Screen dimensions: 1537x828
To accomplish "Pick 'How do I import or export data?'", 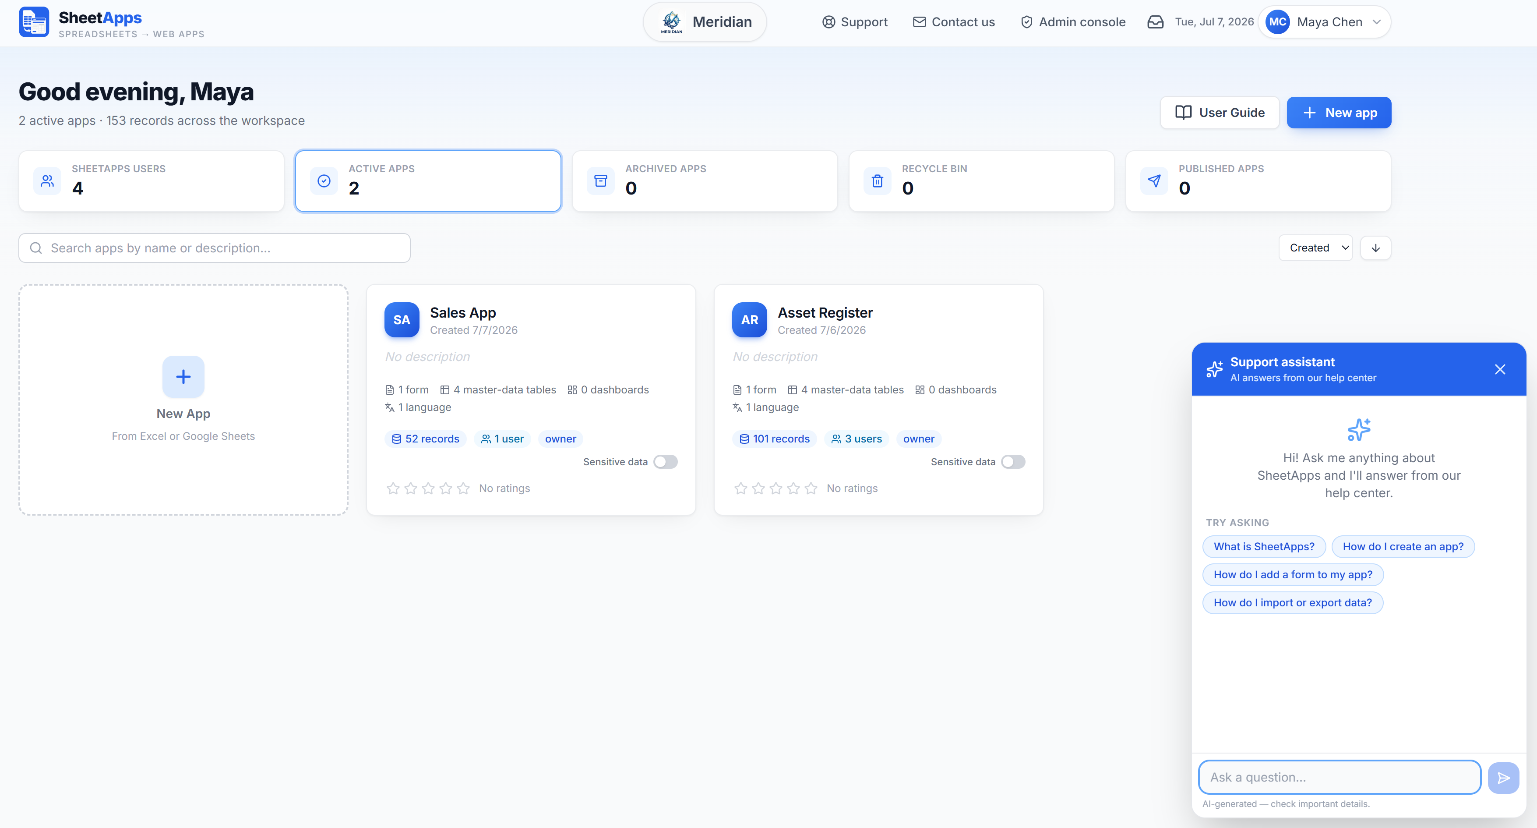I will 1292,602.
